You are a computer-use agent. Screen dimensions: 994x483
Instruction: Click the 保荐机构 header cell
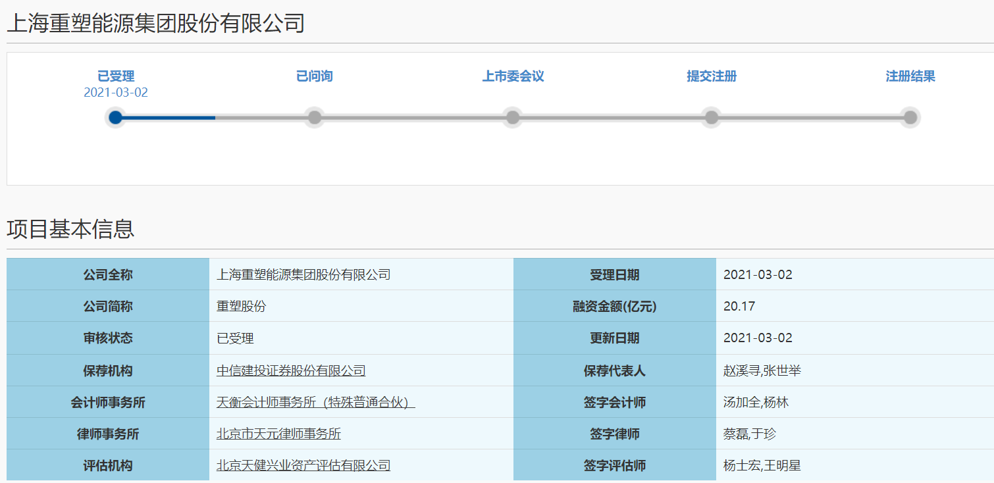click(108, 370)
